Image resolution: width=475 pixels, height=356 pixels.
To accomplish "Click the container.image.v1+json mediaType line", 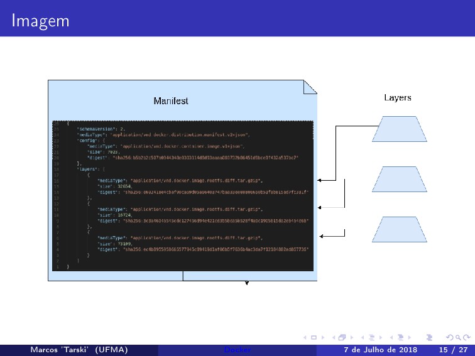I will point(166,146).
